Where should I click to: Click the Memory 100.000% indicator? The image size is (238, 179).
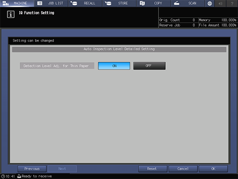click(218, 20)
